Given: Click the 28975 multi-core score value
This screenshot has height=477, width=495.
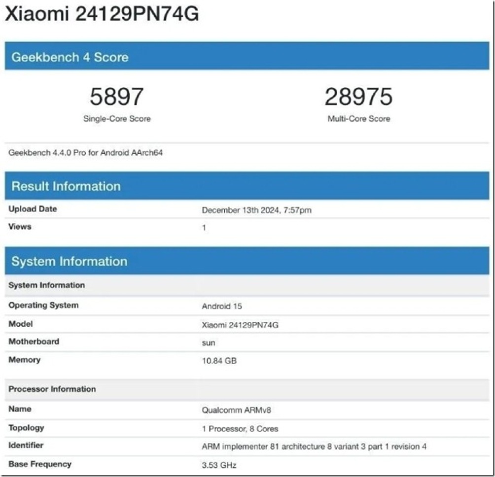Looking at the screenshot, I should coord(358,97).
